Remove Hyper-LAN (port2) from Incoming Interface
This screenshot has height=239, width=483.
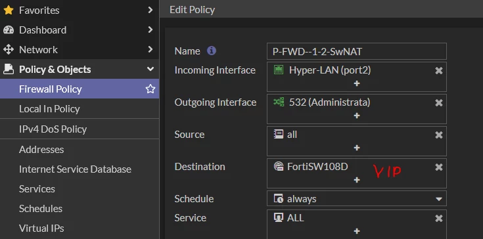pos(439,71)
